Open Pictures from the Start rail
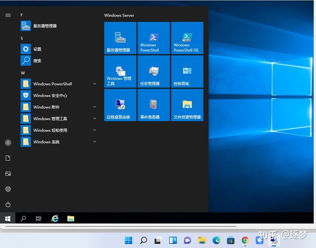This screenshot has width=316, height=248. (8, 174)
